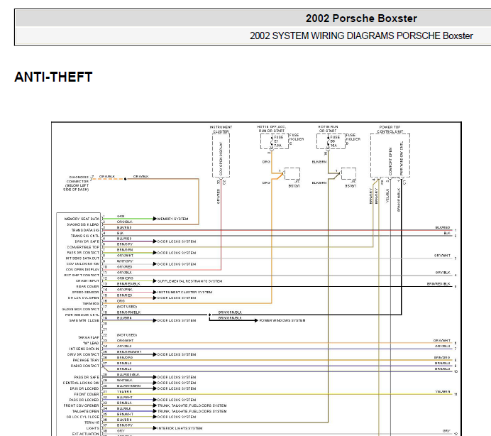Click the TAILGATE OPEN pin label

pyautogui.click(x=86, y=411)
